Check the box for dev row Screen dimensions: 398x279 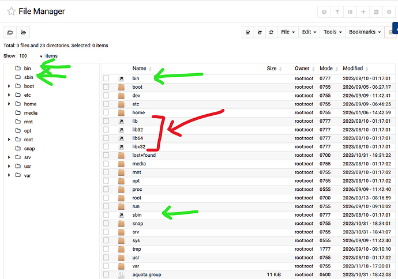[106, 95]
